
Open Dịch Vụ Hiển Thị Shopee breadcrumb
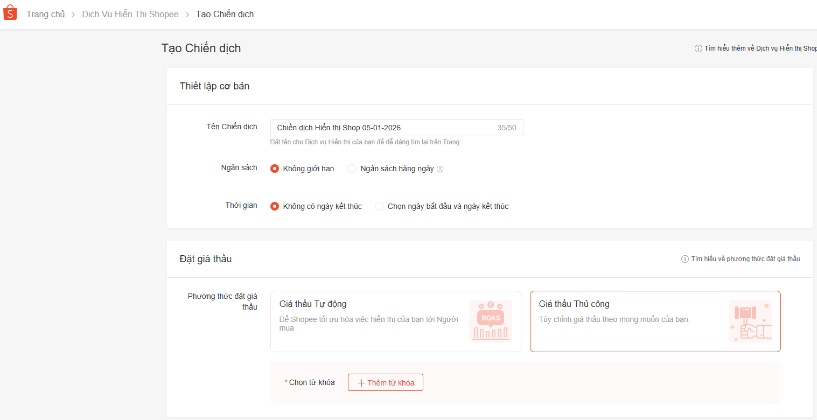coord(130,15)
